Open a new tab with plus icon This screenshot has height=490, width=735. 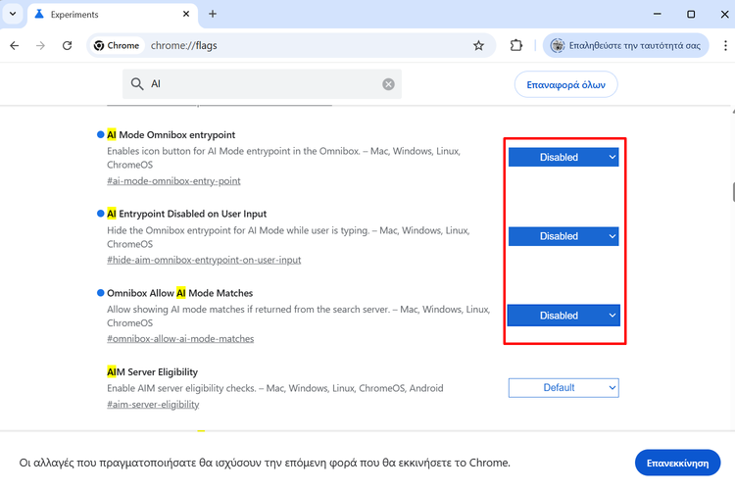point(213,14)
